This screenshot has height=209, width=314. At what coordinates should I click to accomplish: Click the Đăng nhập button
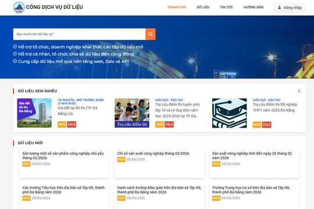pyautogui.click(x=290, y=8)
